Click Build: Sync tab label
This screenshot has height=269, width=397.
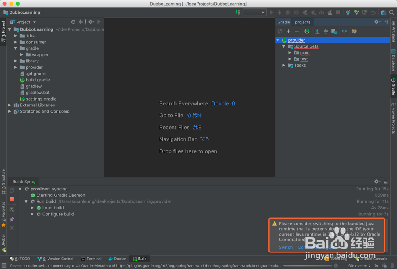23,182
